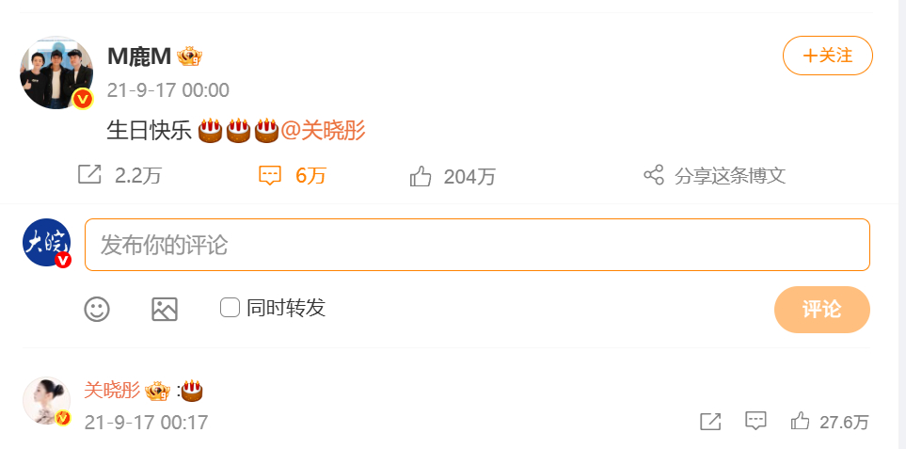Viewport: 906px width, 449px height.
Task: Click 关晓彤's commenter avatar
Action: [46, 400]
